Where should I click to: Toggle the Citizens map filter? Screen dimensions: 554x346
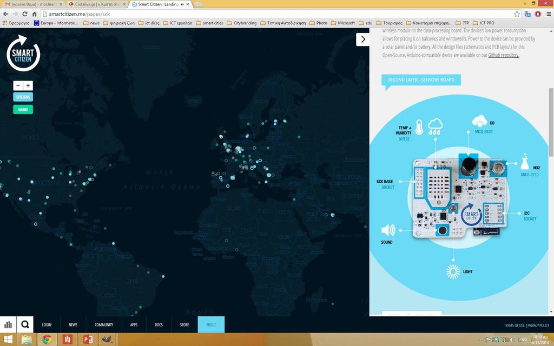23,97
